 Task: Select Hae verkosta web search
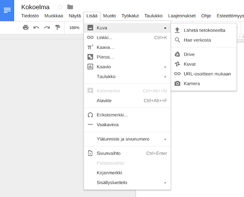(x=197, y=40)
